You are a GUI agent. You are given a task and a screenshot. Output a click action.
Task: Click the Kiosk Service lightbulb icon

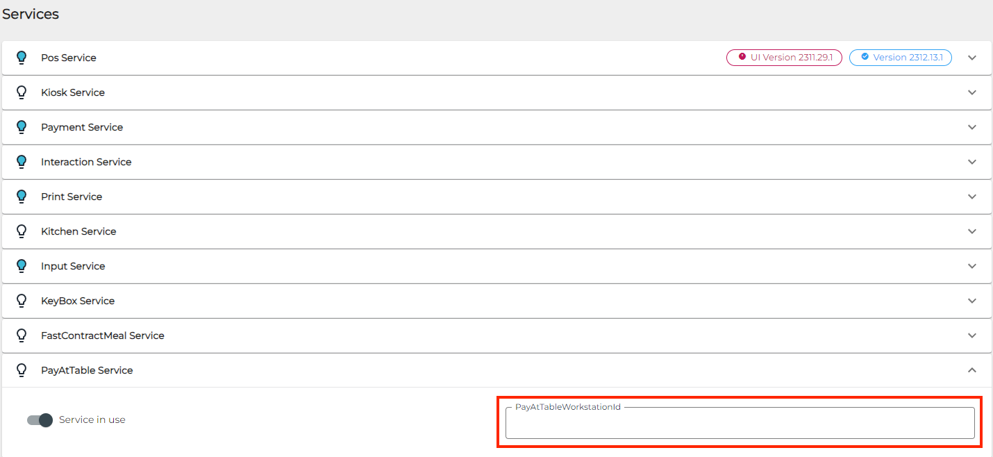pyautogui.click(x=22, y=92)
